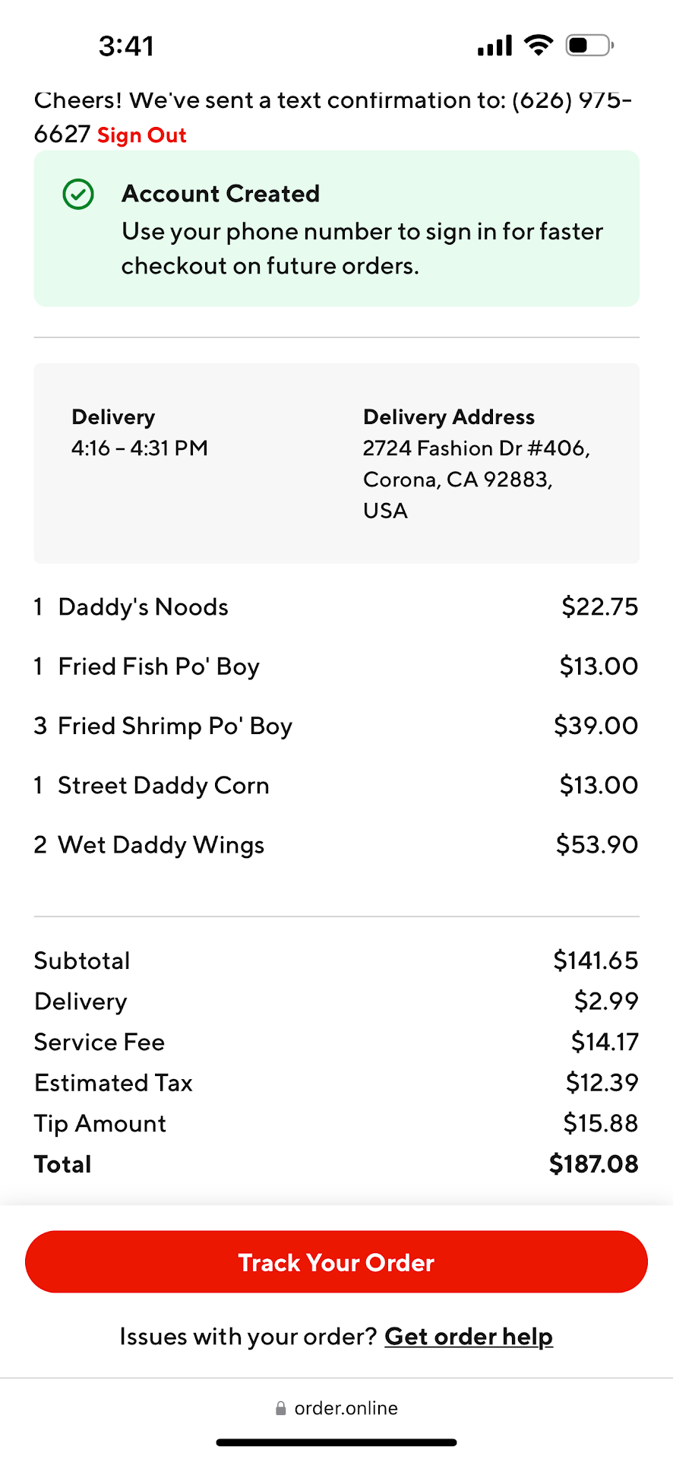Tap the green Account Created checkmark icon
This screenshot has width=673, height=1459.
point(78,195)
